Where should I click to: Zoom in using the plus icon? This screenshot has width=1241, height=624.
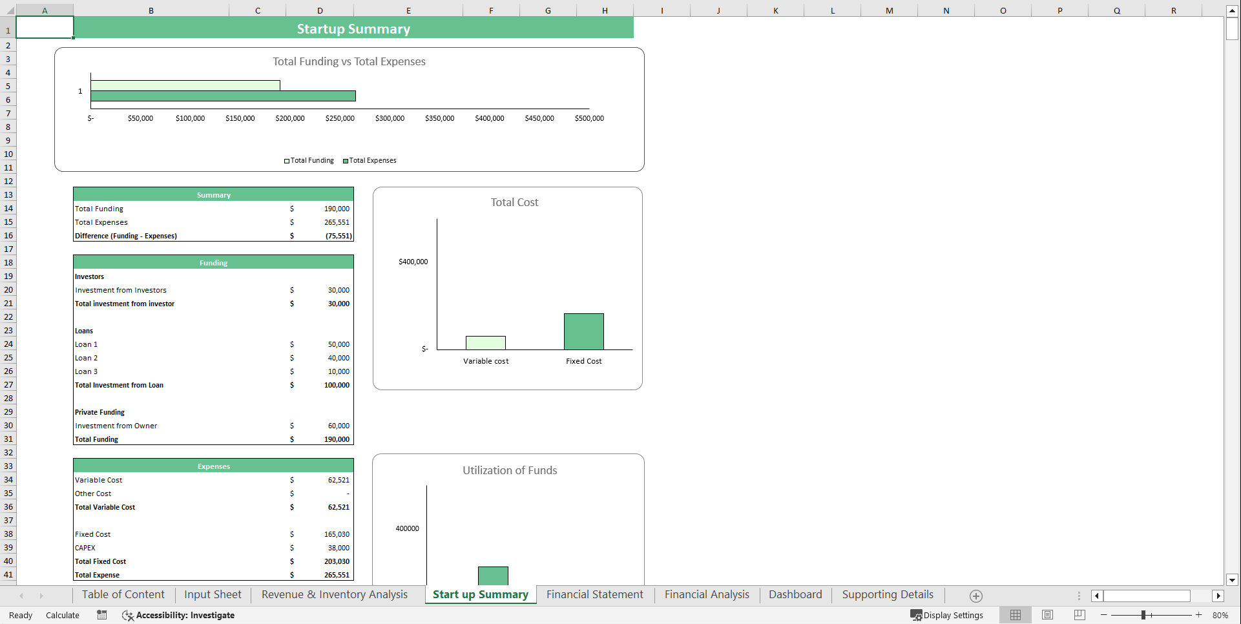click(x=1200, y=615)
